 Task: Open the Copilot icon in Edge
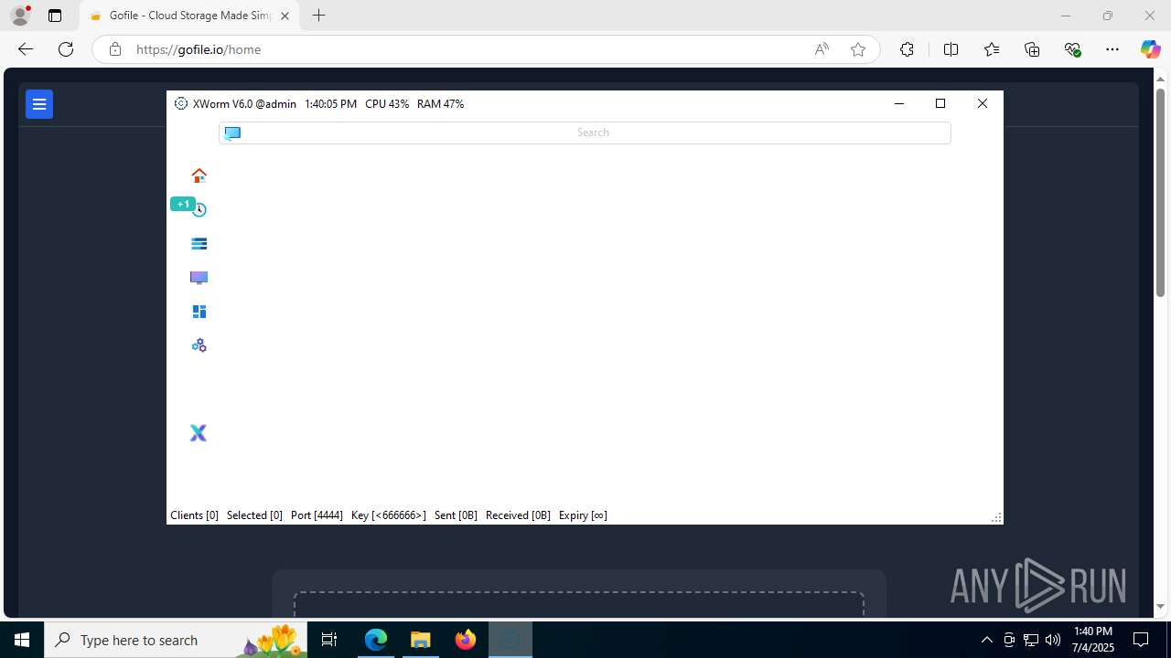(x=1150, y=49)
